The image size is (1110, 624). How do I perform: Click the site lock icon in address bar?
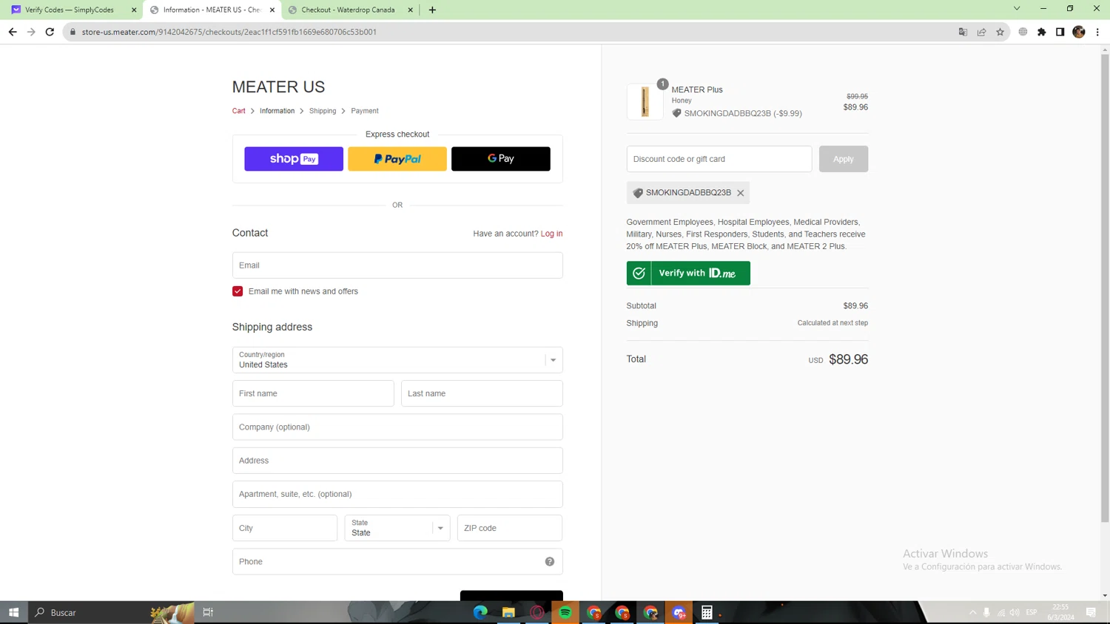(73, 32)
